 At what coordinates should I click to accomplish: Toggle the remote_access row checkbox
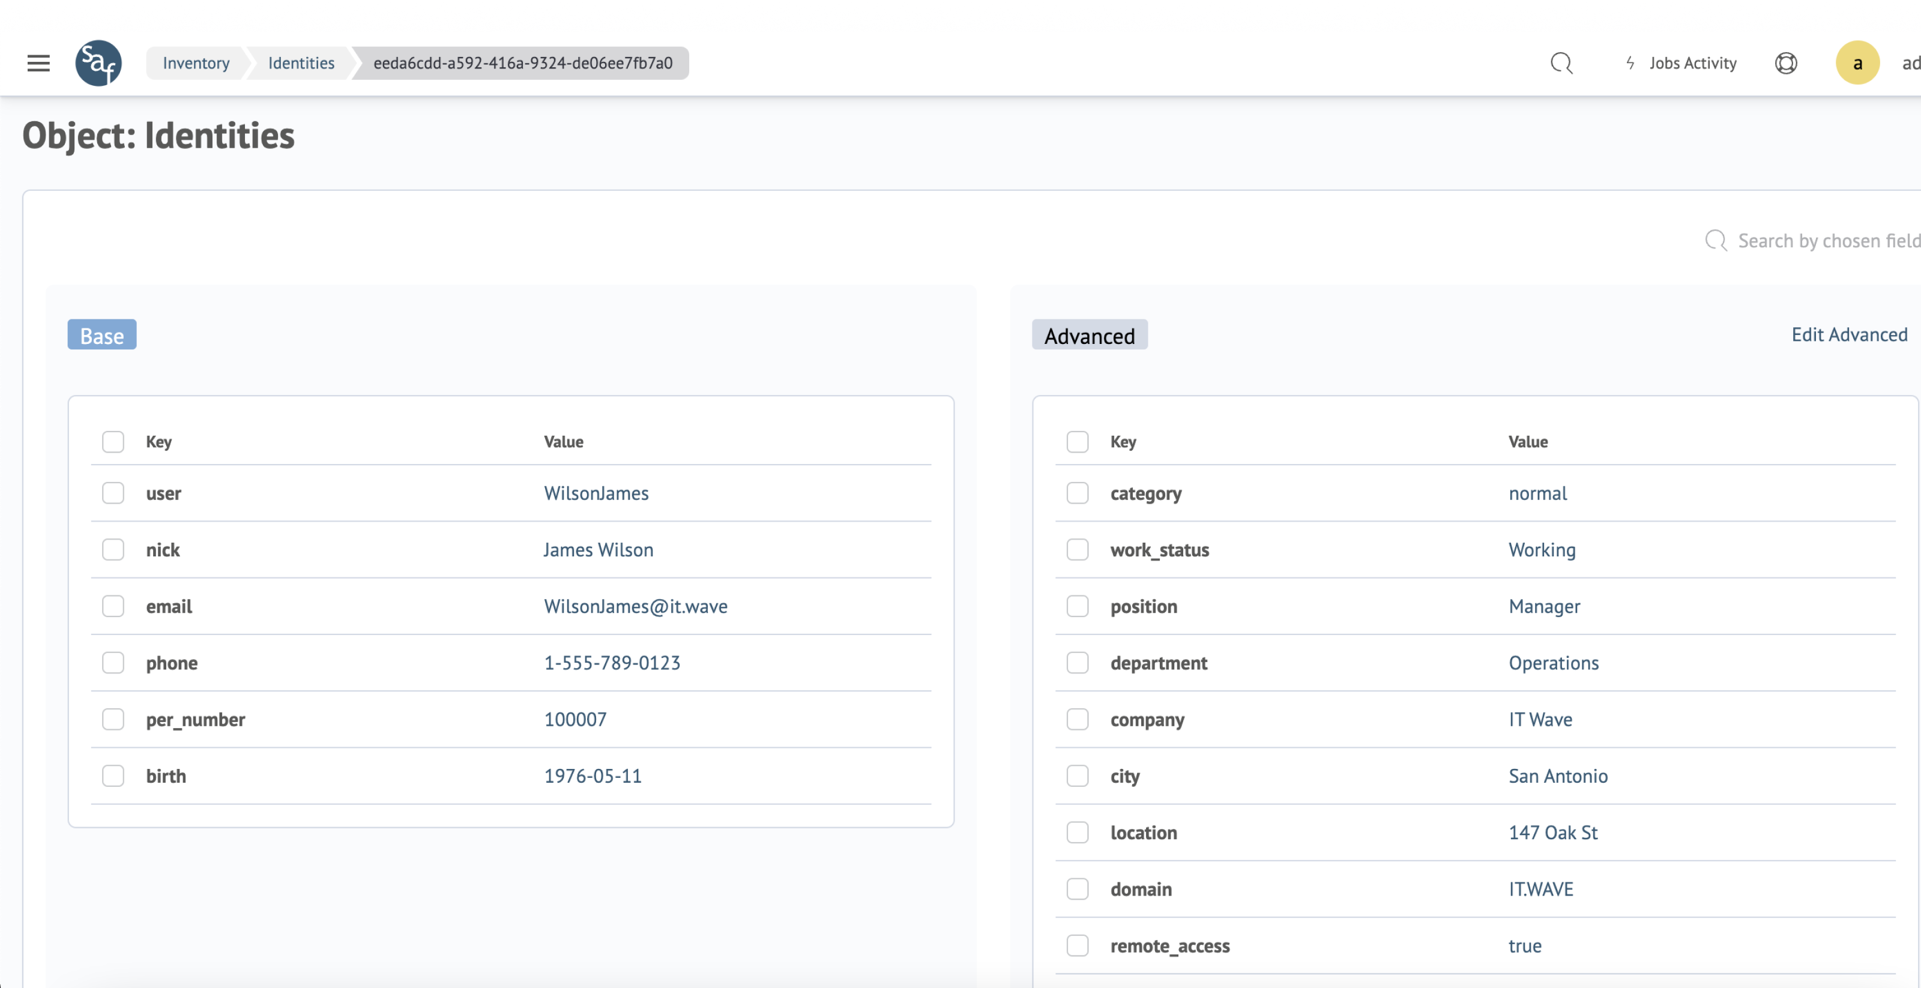coord(1077,945)
